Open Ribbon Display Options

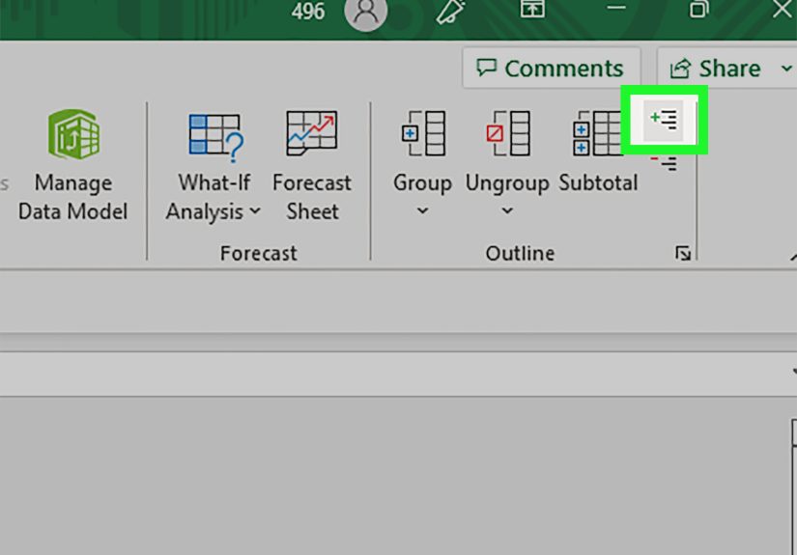pyautogui.click(x=532, y=9)
